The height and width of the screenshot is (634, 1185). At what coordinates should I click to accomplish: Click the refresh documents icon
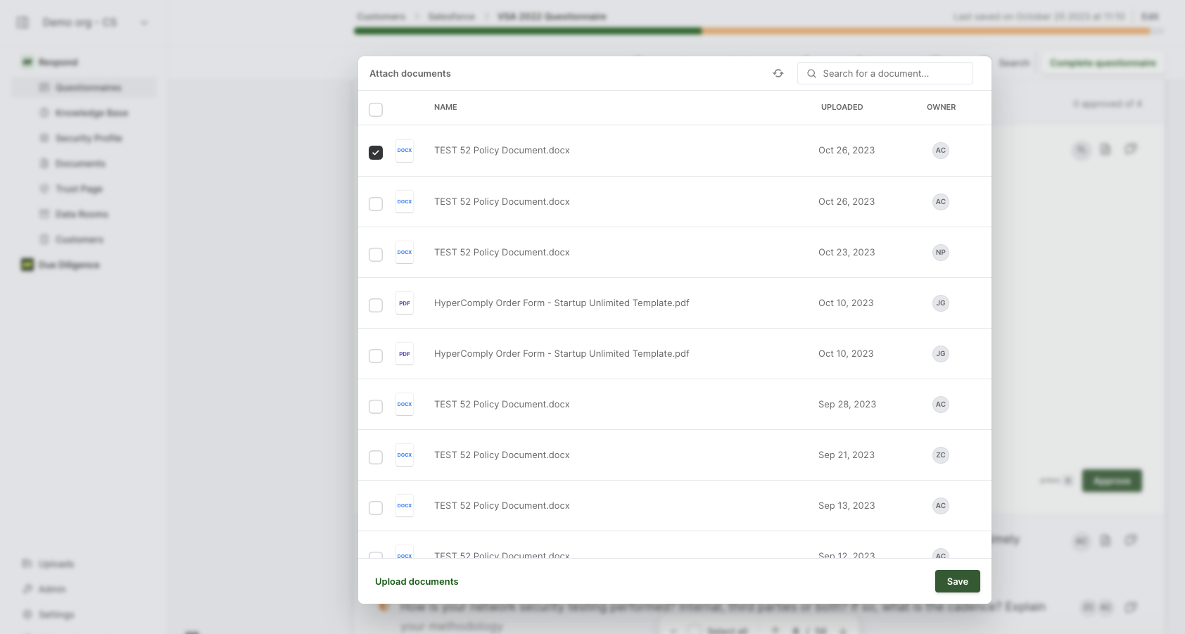click(778, 73)
